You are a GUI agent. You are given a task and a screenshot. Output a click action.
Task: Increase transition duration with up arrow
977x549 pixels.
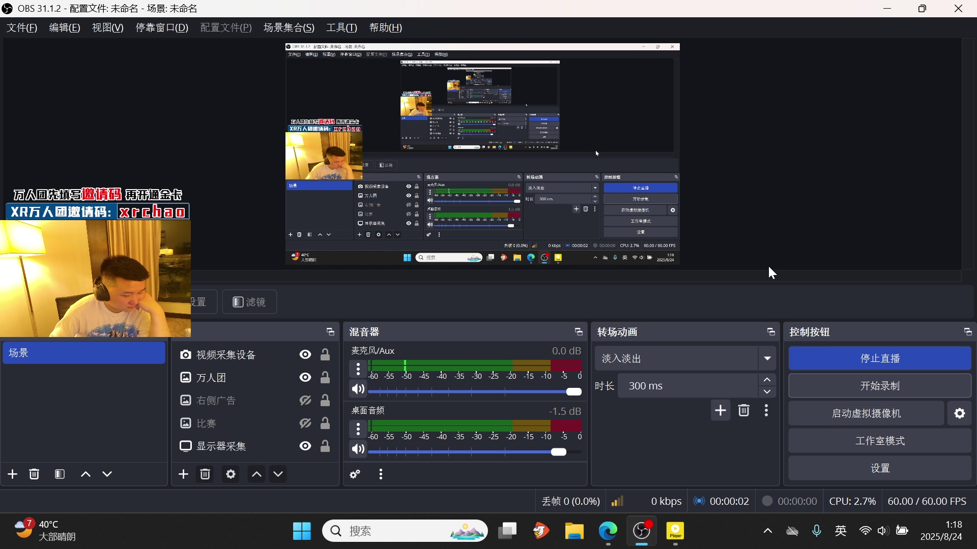point(767,380)
